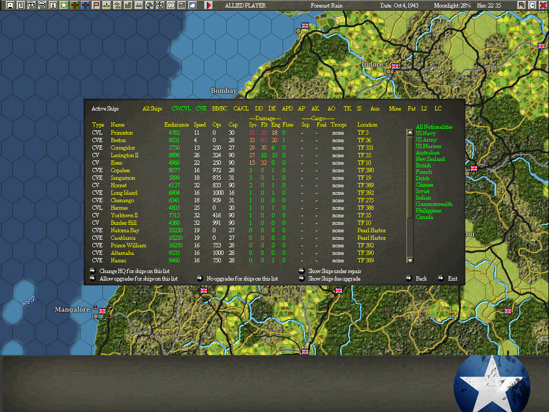Click the 'C' icon in top bar

point(532,5)
